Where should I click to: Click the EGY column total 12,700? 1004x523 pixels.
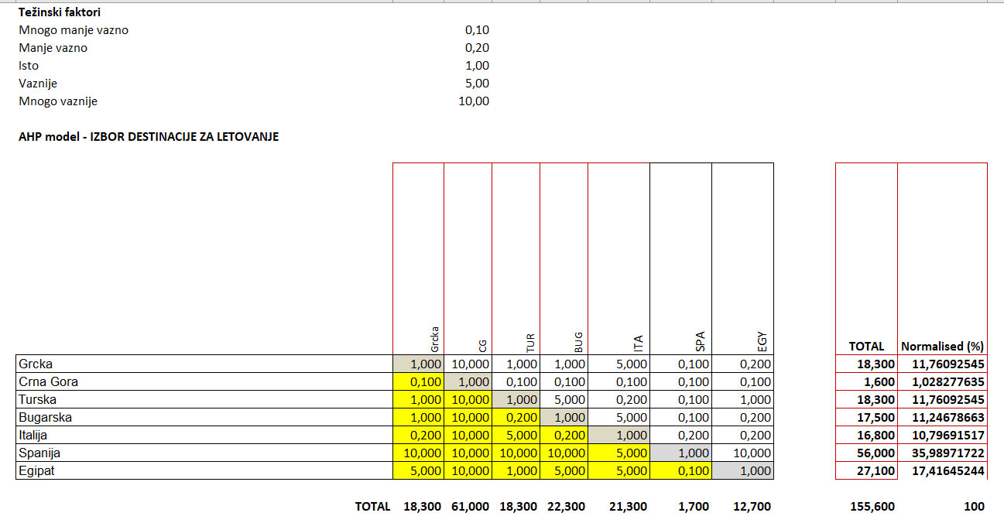(x=752, y=507)
